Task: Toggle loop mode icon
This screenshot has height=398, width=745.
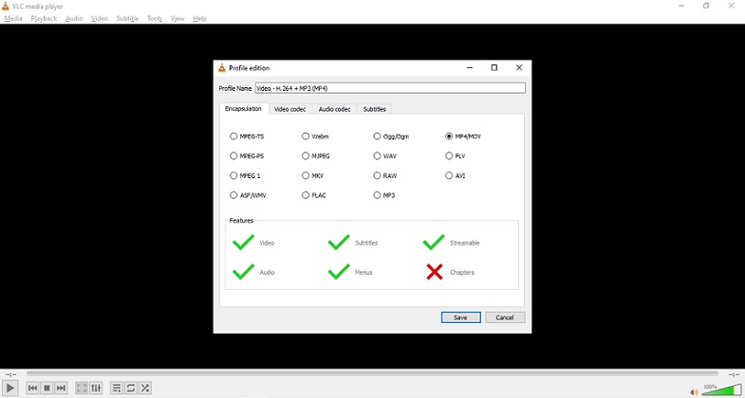Action: [x=131, y=388]
